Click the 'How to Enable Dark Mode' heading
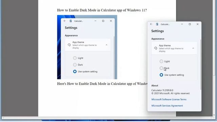 102,10
